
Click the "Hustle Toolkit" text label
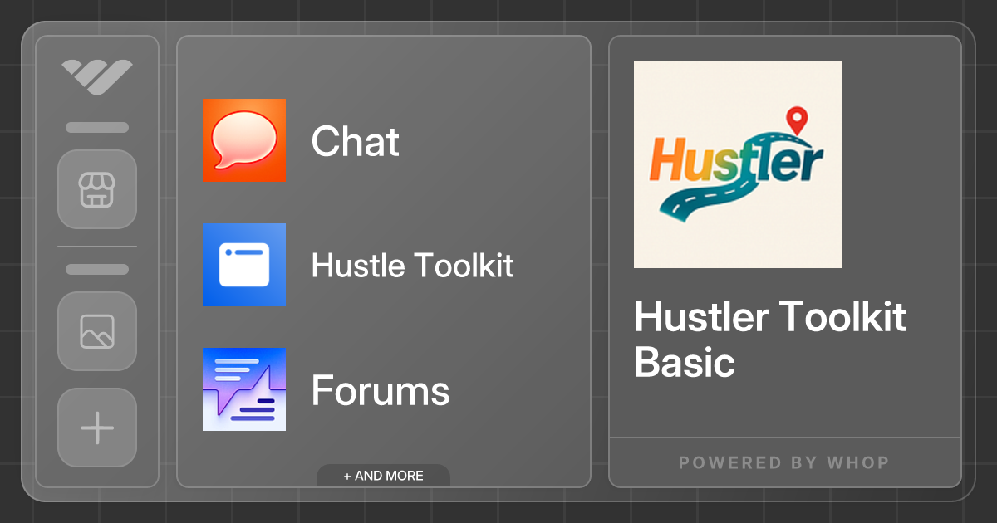(413, 266)
